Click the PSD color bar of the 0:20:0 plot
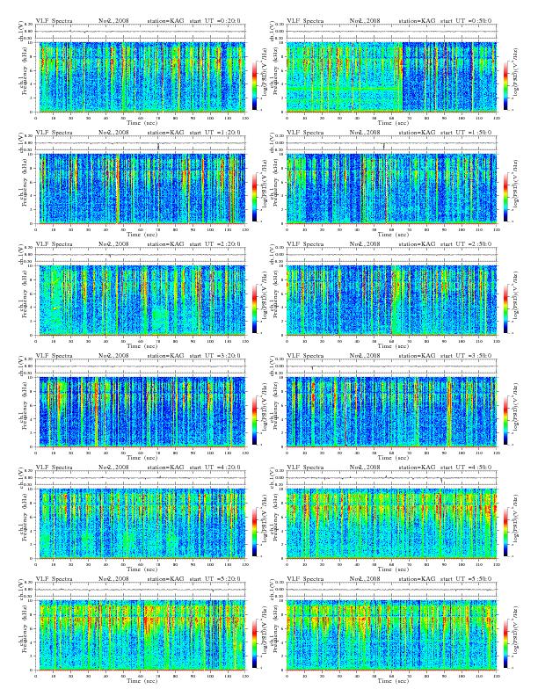538x696 pixels. coord(254,85)
